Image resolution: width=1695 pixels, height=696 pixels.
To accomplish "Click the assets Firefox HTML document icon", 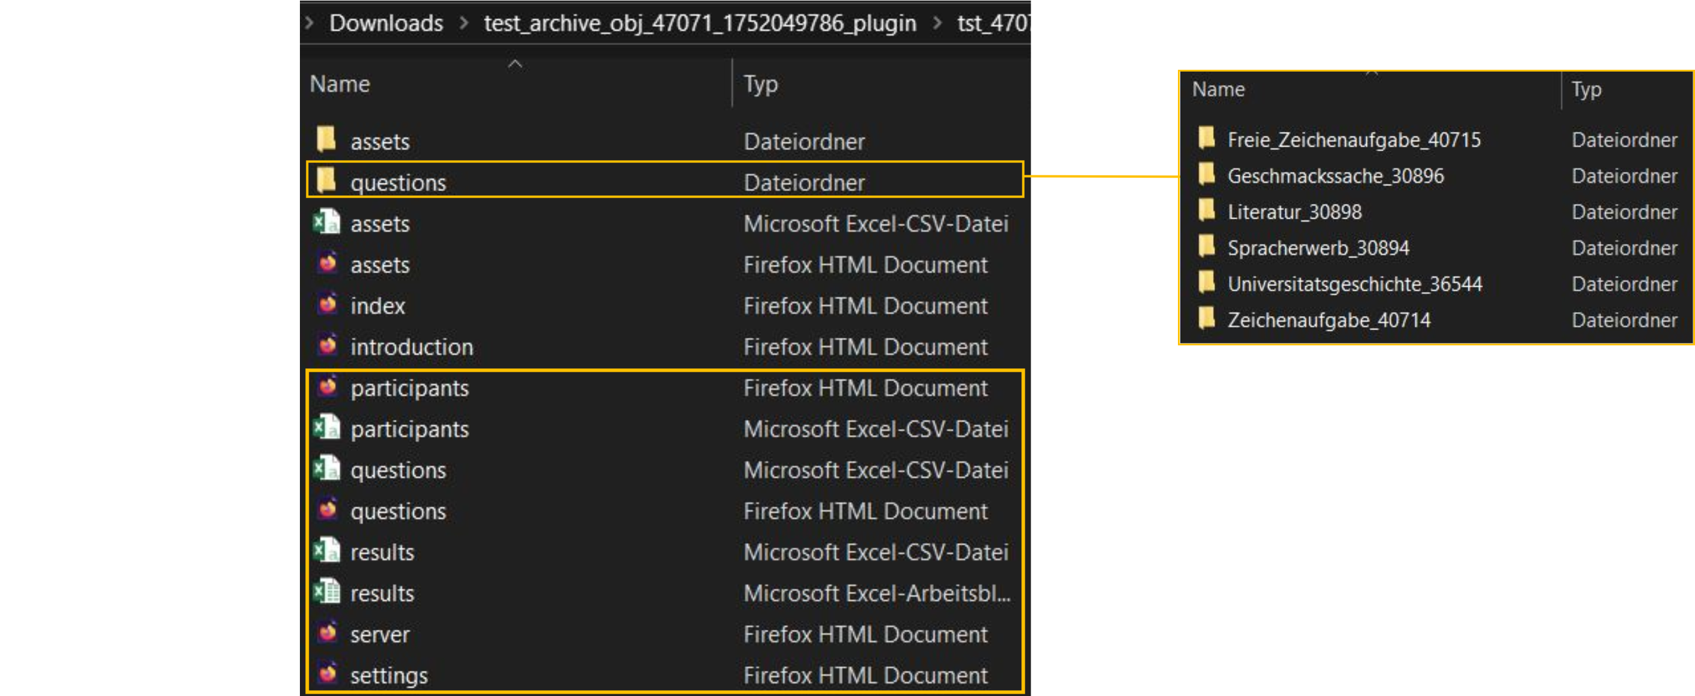I will pyautogui.click(x=327, y=263).
